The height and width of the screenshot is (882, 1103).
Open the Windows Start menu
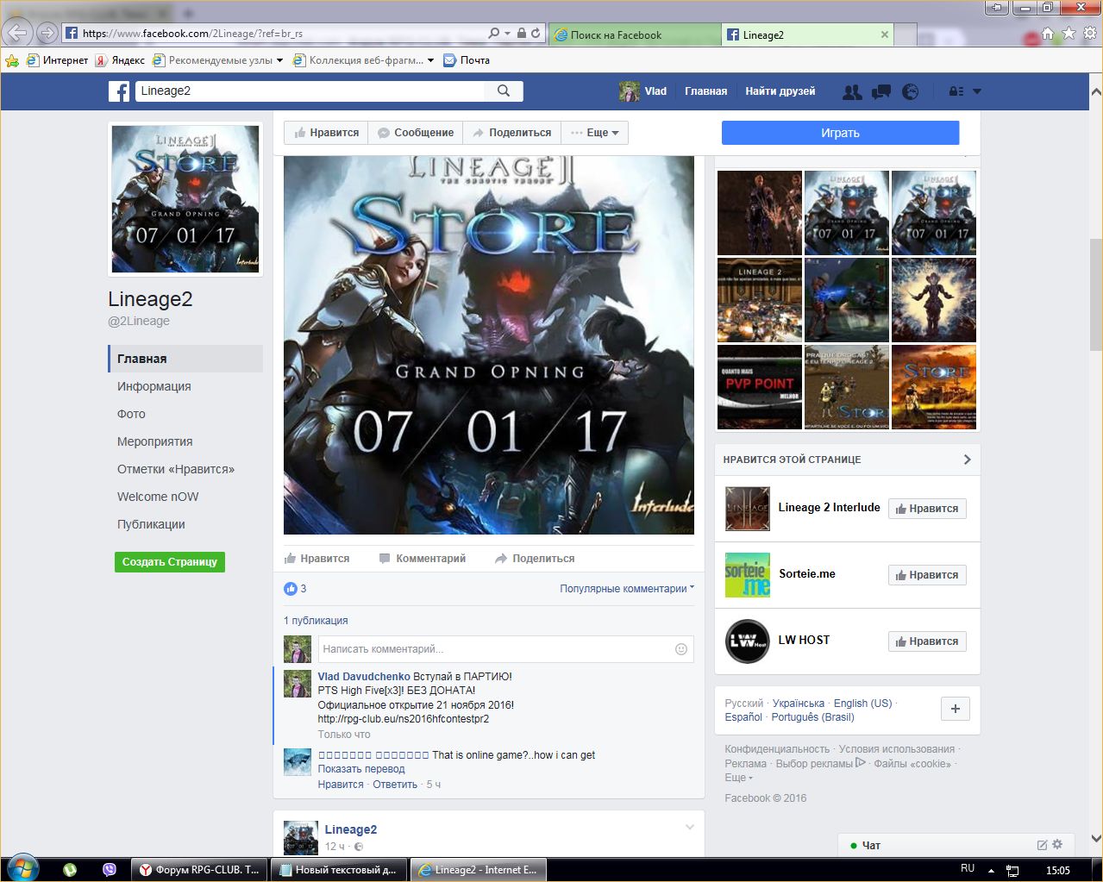coord(22,869)
